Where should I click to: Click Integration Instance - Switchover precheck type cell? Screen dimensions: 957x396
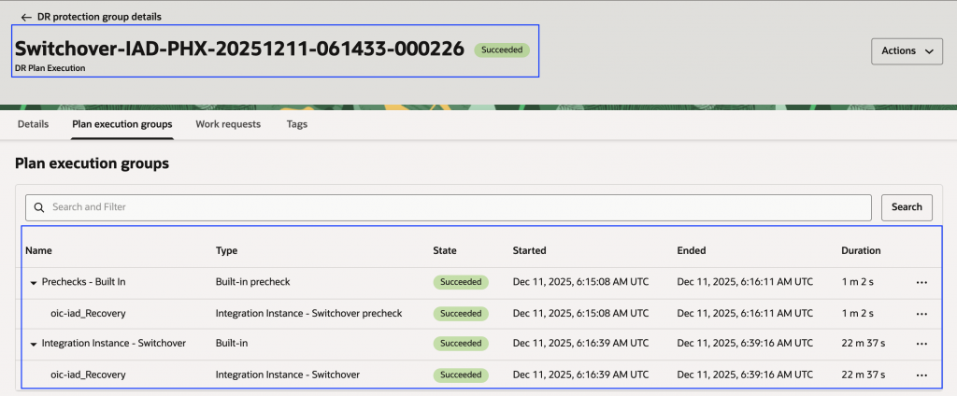(x=308, y=314)
